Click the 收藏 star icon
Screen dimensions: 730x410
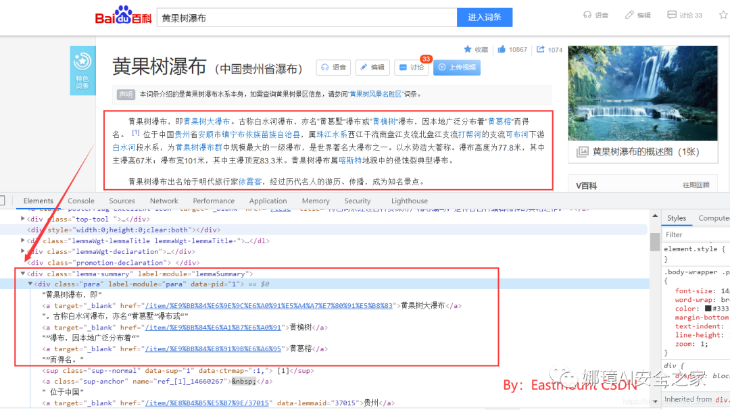468,49
